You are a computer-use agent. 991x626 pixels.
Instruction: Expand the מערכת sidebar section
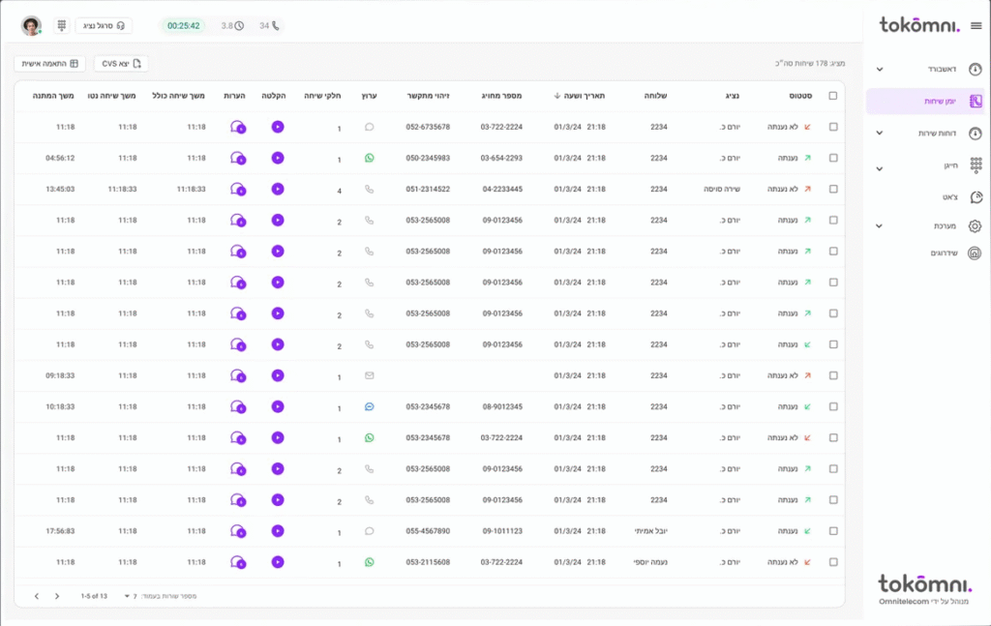point(880,226)
